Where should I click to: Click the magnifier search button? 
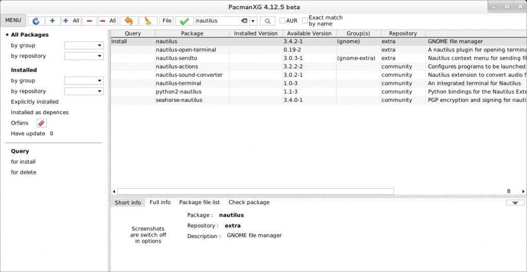click(x=268, y=21)
